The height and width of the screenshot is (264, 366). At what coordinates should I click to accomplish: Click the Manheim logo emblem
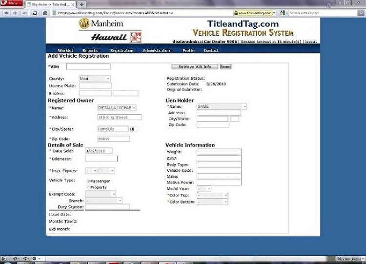pos(84,23)
